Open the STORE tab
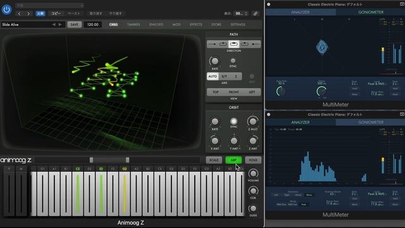Image resolution: width=405 pixels, height=228 pixels. (216, 25)
